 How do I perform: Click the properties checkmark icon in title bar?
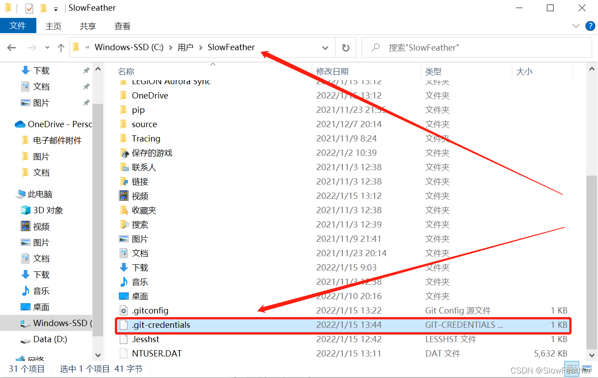coord(29,8)
